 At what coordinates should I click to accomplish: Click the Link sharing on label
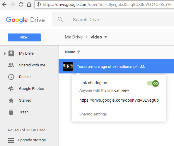pyautogui.click(x=93, y=83)
